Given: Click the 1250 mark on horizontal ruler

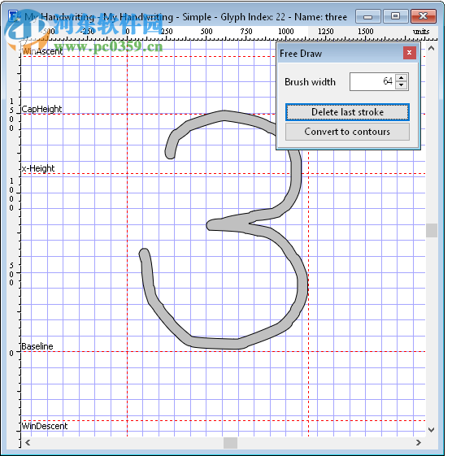Looking at the screenshot, I should click(326, 32).
